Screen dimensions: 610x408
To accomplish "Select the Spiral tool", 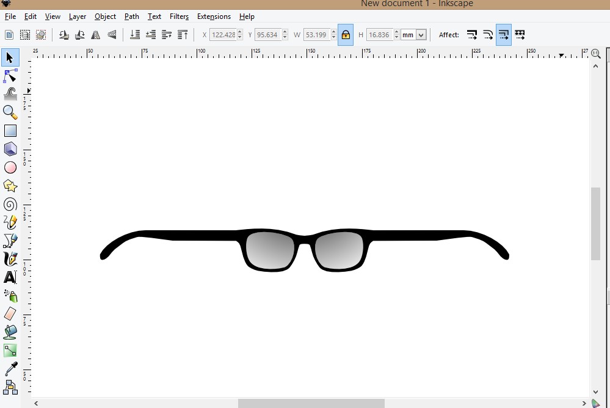I will tap(10, 204).
